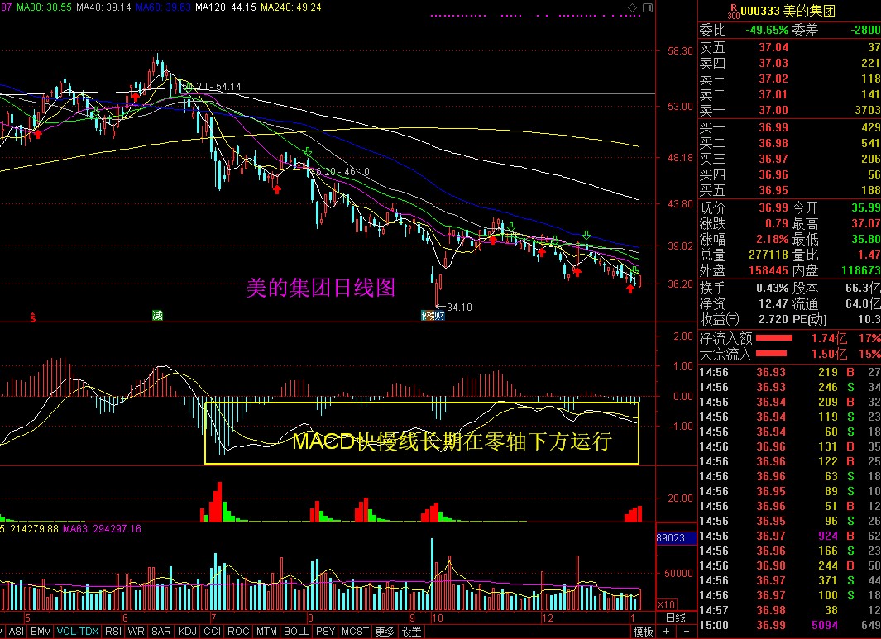Screen dimensions: 881x639
Task: Click the 净流入额 1.74亿 bar
Action: [x=774, y=338]
